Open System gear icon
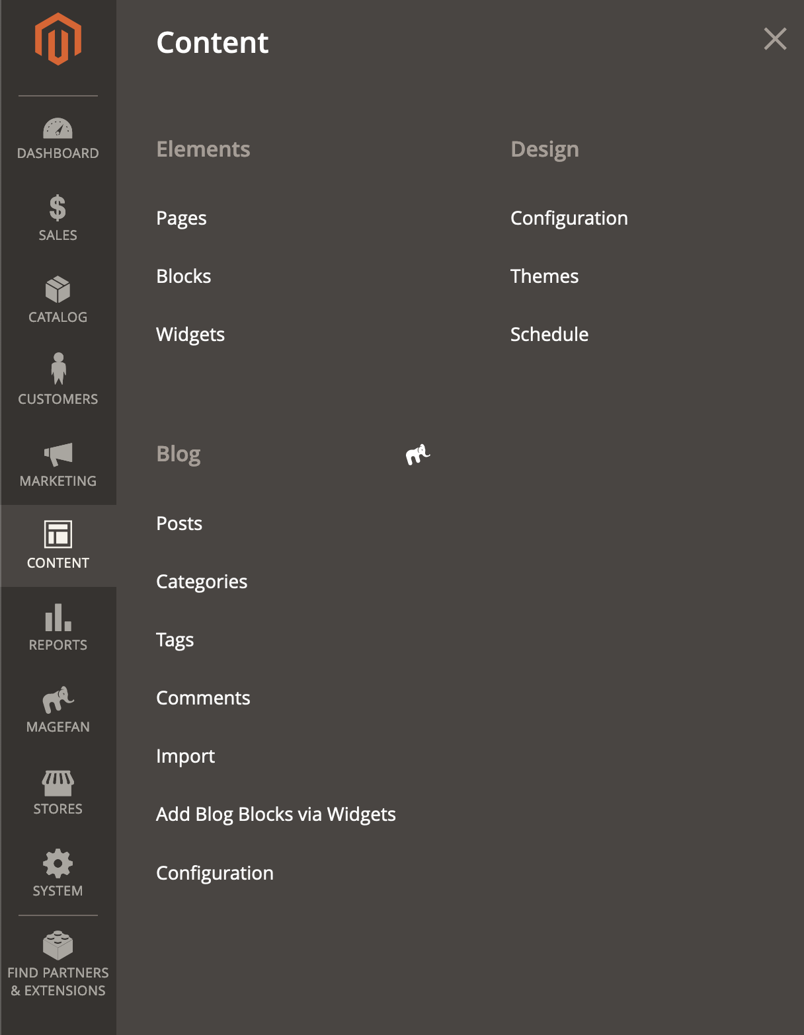The width and height of the screenshot is (804, 1035). pos(58,864)
